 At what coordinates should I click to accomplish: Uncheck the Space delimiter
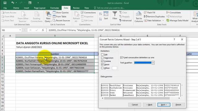[x=102, y=64]
